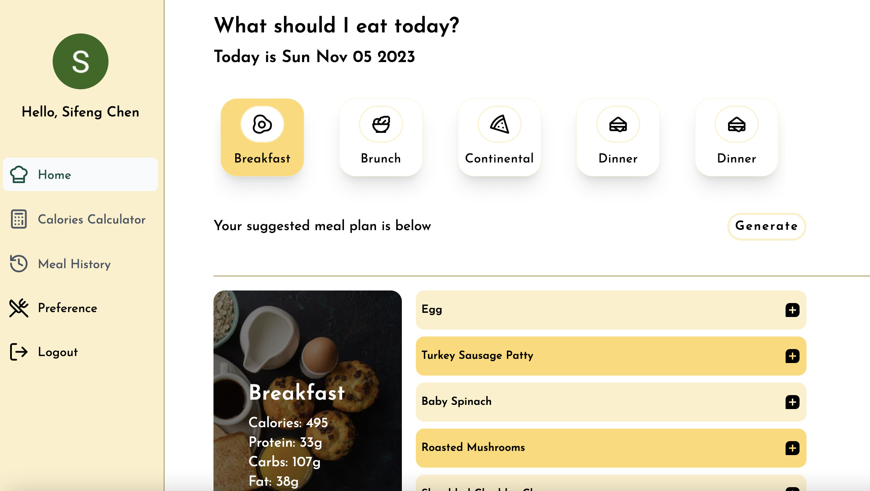This screenshot has height=491, width=870.
Task: Click the pizza slice Continental icon
Action: pos(499,124)
